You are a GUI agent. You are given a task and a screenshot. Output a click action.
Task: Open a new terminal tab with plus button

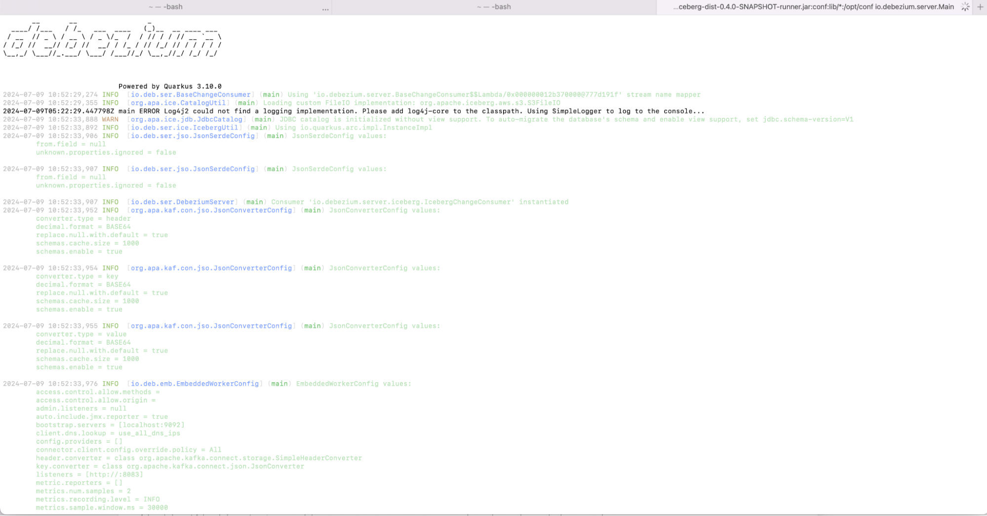click(x=980, y=7)
